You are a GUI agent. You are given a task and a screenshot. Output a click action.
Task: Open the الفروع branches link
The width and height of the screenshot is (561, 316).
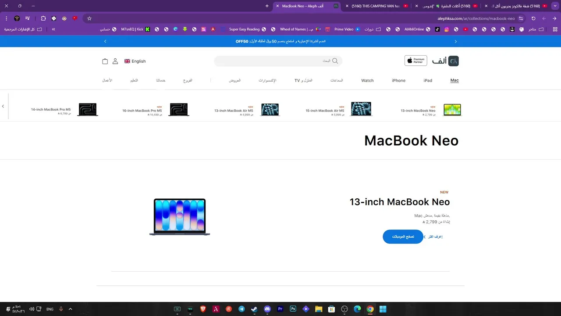pyautogui.click(x=188, y=80)
